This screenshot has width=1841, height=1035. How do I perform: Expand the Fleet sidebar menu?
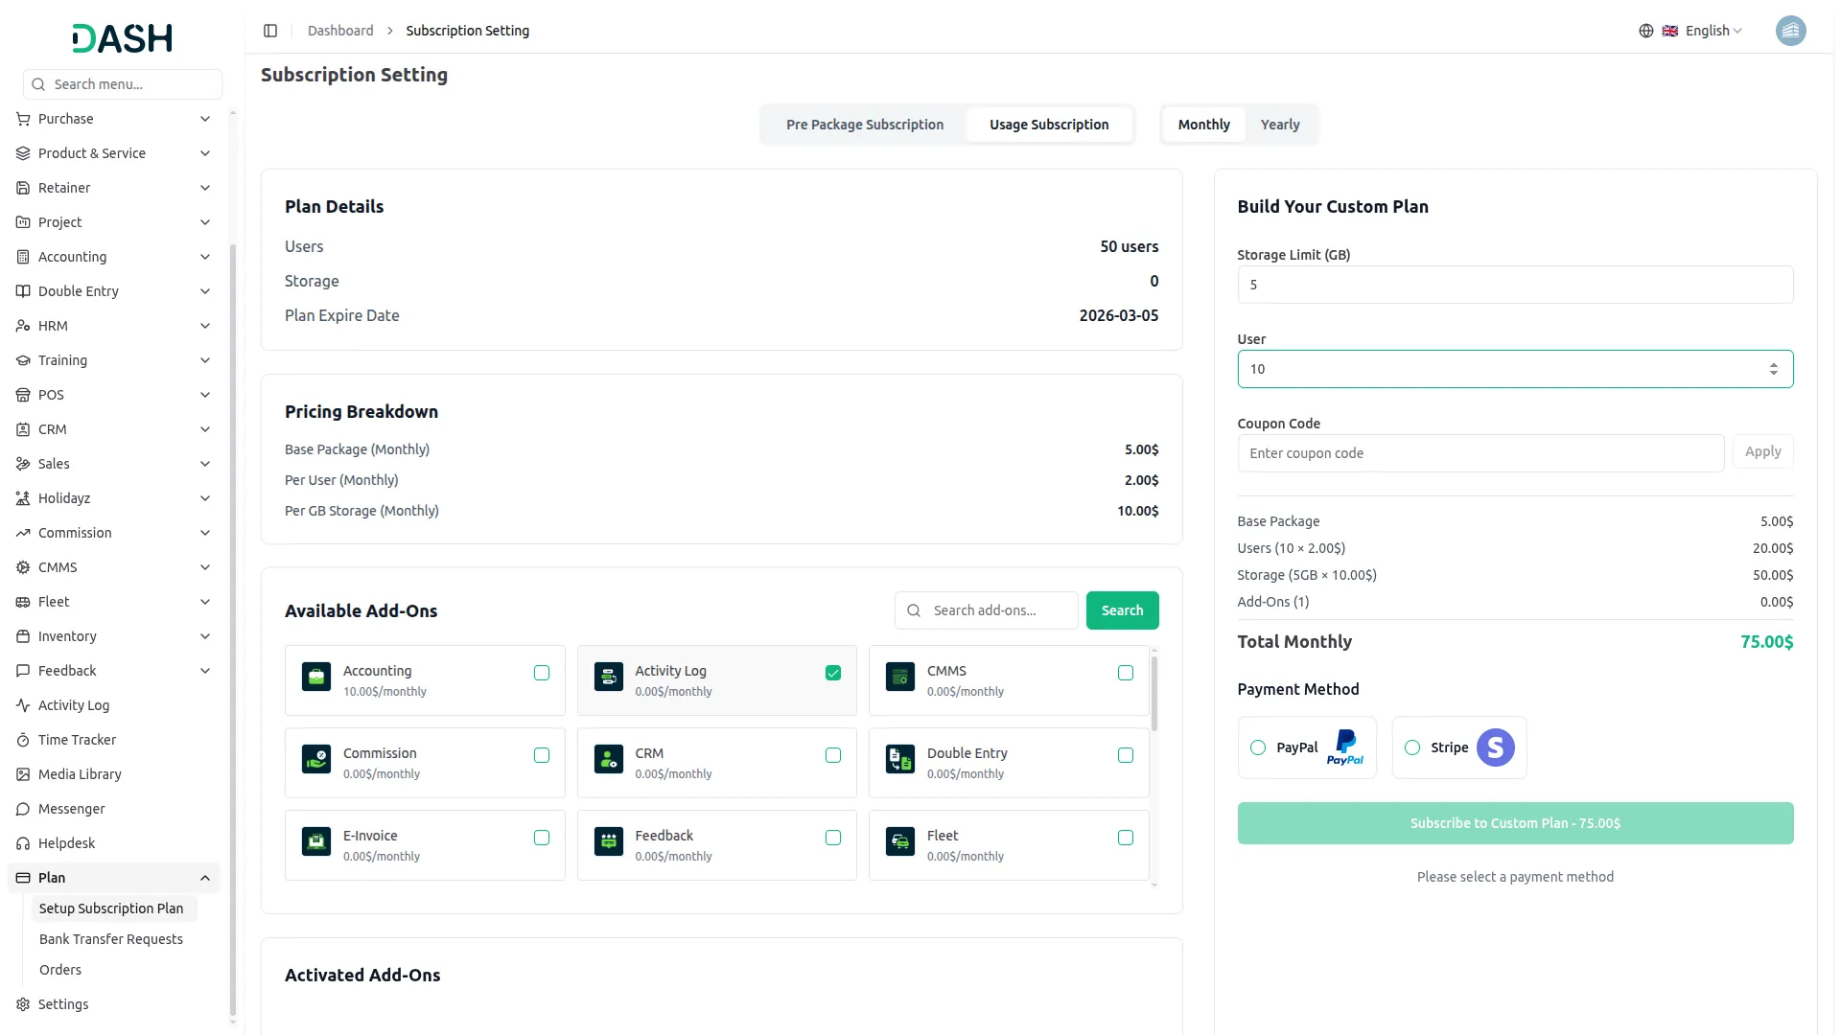pyautogui.click(x=113, y=602)
